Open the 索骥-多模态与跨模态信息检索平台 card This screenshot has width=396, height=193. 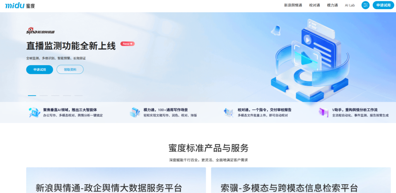point(301,180)
